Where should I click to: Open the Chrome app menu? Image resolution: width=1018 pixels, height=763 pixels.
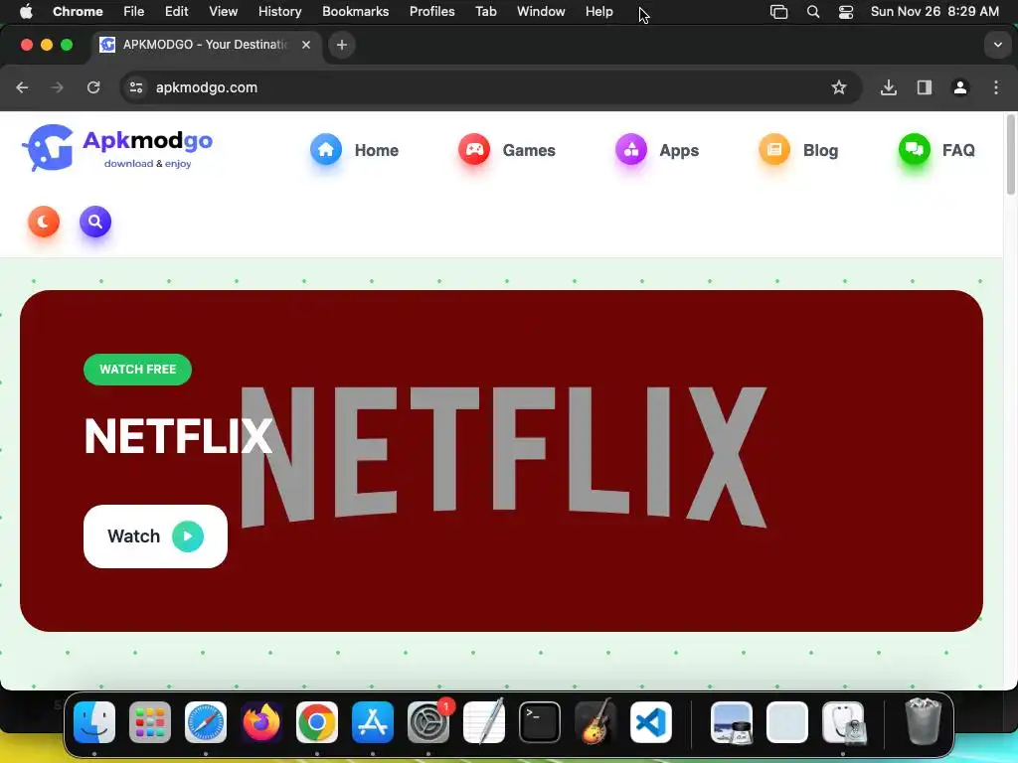pos(78,12)
